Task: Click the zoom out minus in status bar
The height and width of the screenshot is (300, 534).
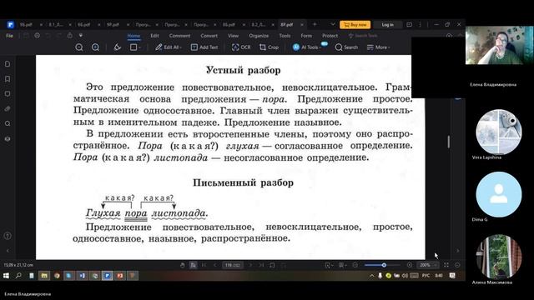Action: coord(355,265)
